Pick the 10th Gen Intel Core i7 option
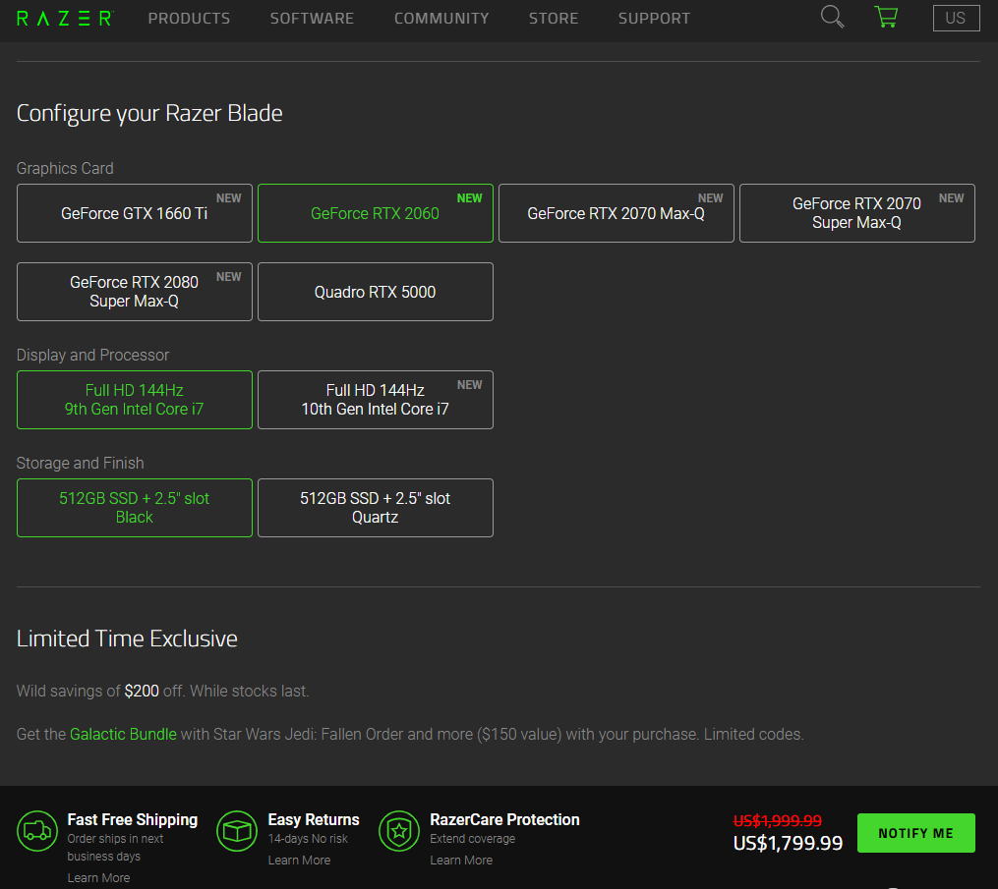998x889 pixels. click(x=375, y=400)
